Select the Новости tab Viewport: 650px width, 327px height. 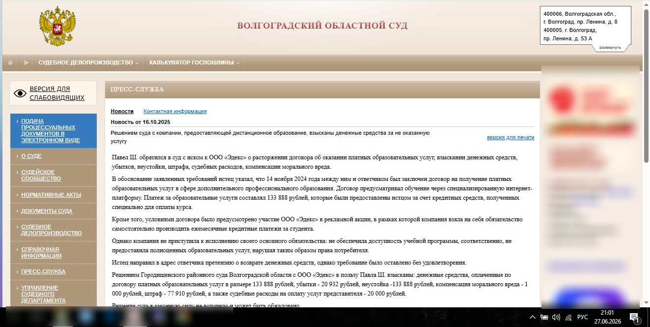(x=122, y=111)
